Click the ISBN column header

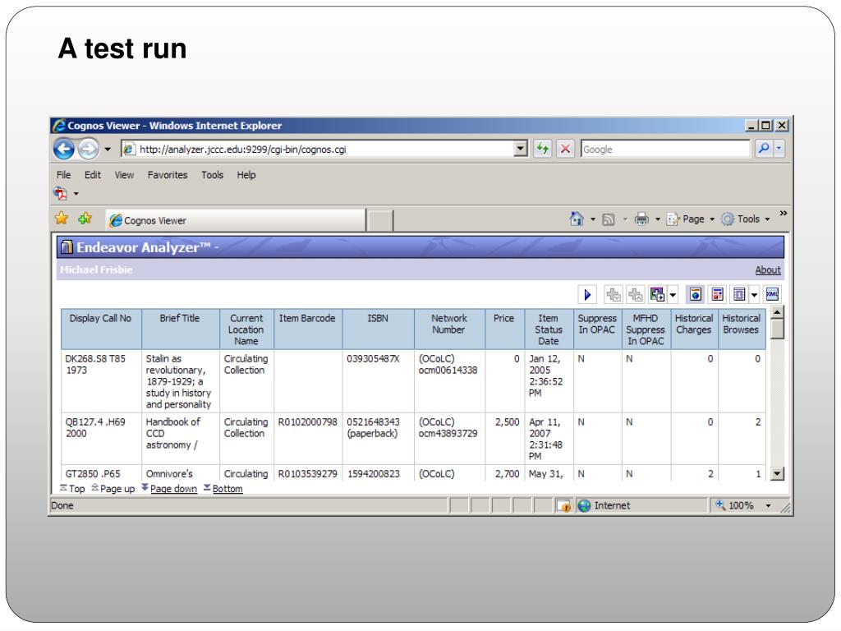pyautogui.click(x=378, y=329)
